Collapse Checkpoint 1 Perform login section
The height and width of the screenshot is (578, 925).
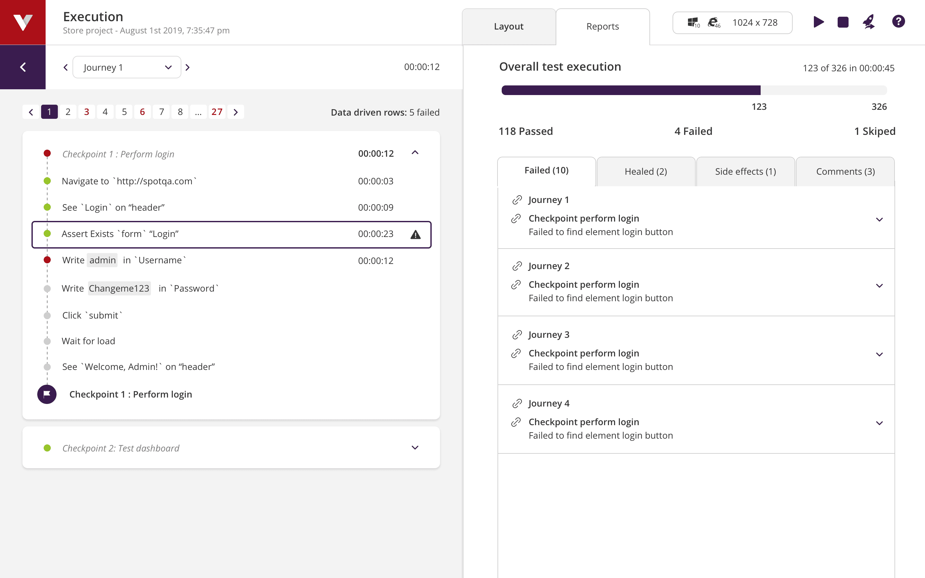415,153
